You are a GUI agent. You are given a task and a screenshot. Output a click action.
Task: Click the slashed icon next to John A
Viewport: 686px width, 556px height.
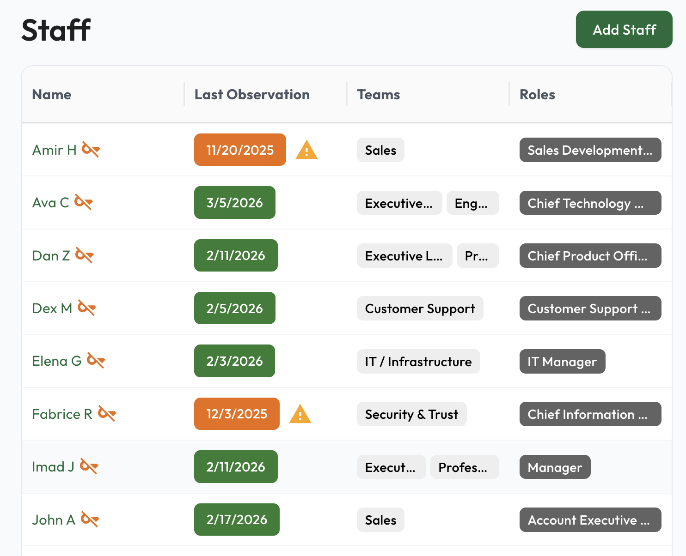(x=91, y=520)
